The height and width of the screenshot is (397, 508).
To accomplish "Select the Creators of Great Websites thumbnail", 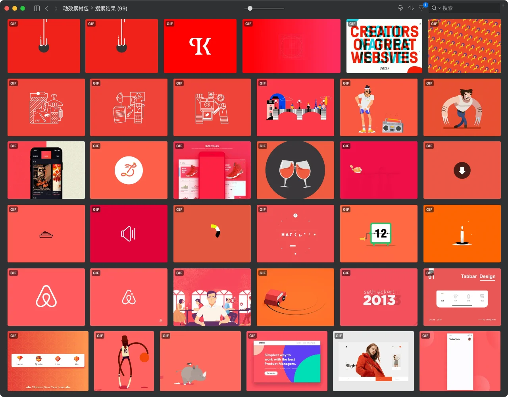I will [384, 46].
